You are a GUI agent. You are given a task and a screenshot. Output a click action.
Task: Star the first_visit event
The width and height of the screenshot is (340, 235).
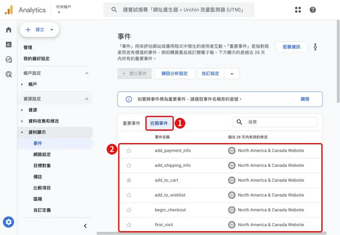(129, 225)
